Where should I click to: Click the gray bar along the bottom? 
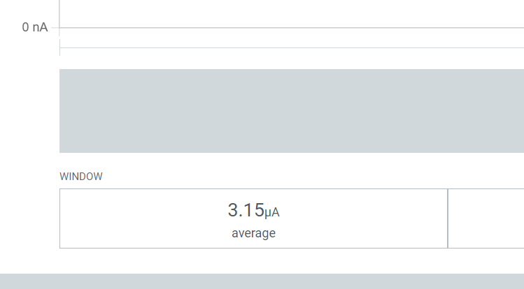pos(262,281)
